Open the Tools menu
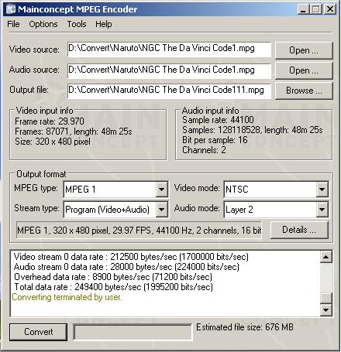The width and height of the screenshot is (341, 352). tap(77, 24)
